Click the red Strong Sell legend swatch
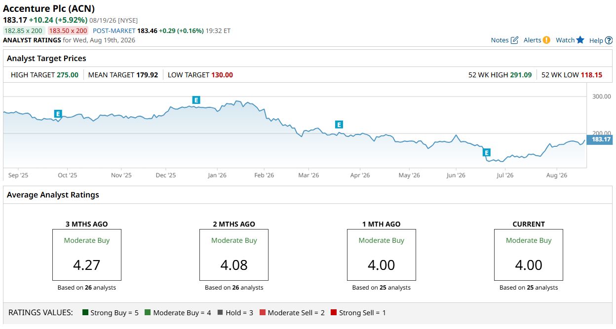The image size is (616, 329). point(334,313)
